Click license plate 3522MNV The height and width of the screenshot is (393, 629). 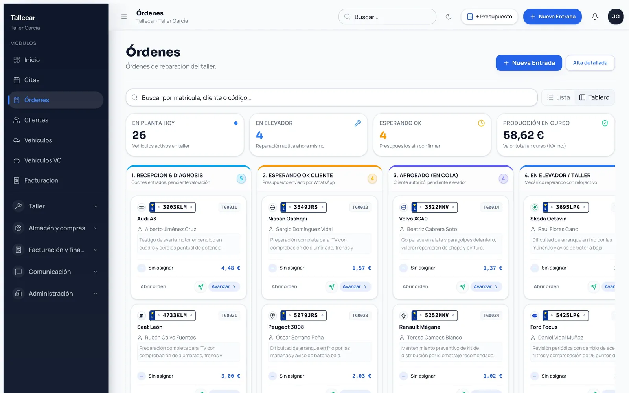(x=434, y=207)
